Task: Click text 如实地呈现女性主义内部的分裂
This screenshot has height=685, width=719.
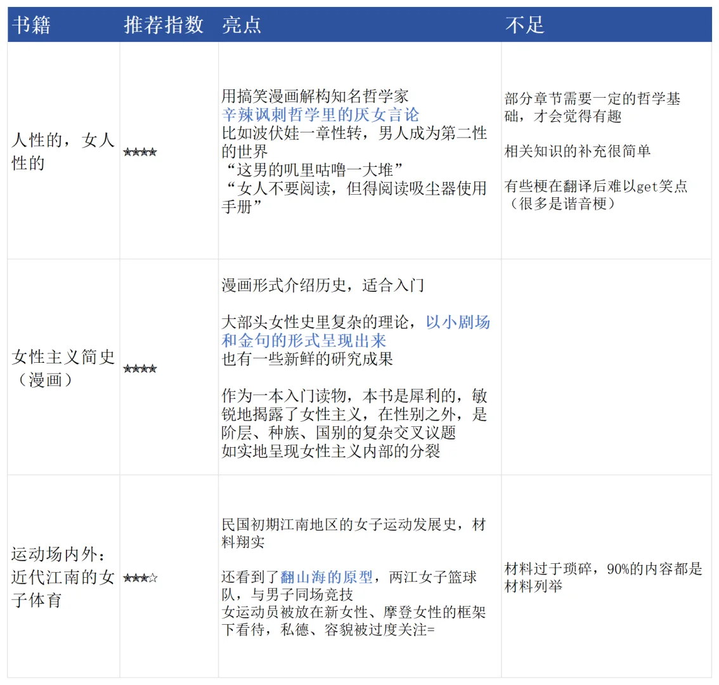Action: click(x=330, y=450)
